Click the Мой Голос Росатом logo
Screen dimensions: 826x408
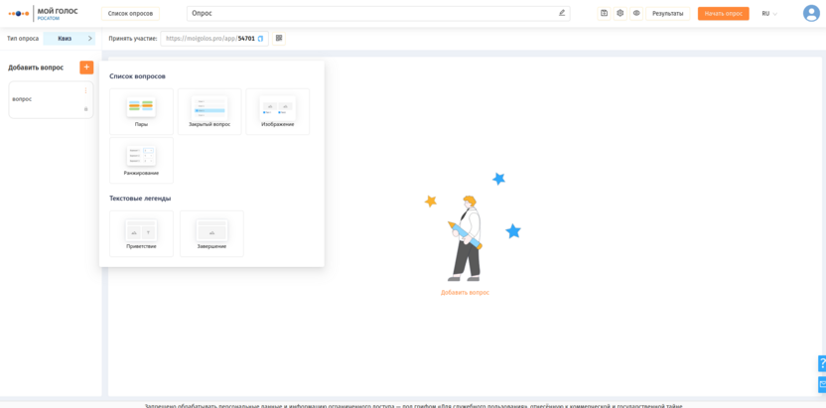44,13
